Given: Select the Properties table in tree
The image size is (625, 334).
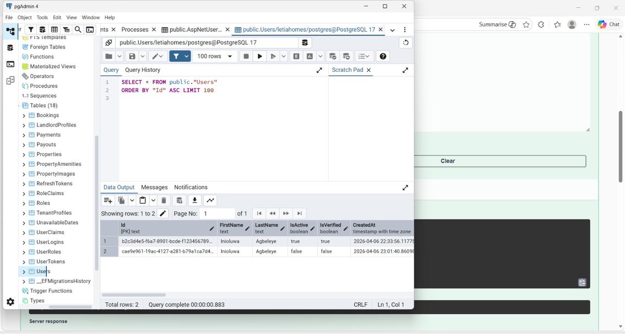Looking at the screenshot, I should [49, 155].
